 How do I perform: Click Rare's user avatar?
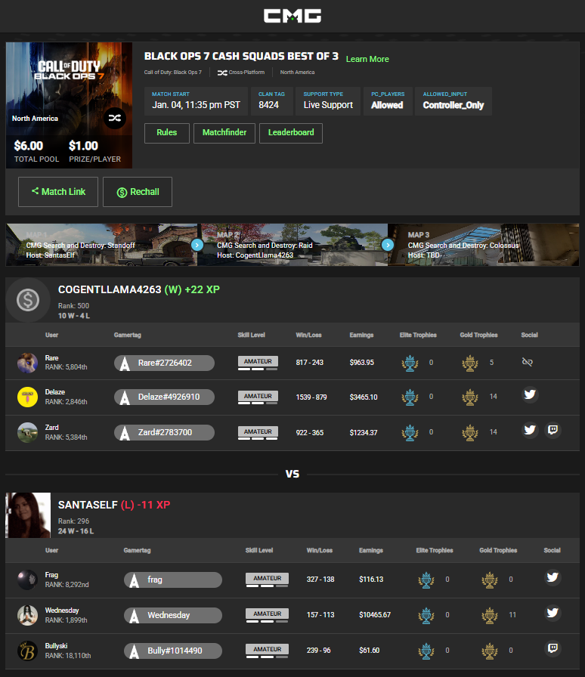tap(27, 363)
